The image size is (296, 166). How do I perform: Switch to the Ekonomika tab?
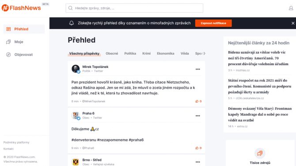click(166, 53)
